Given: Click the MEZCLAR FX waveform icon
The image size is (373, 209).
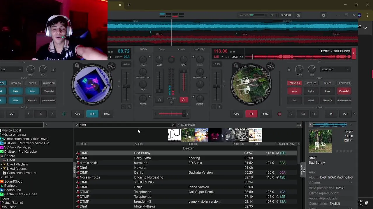Looking at the screenshot, I should (171, 102).
